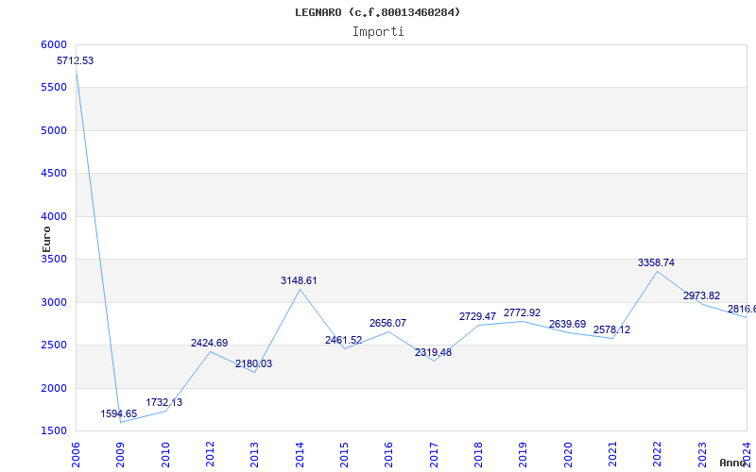Click the 2729.47 data label

click(477, 316)
